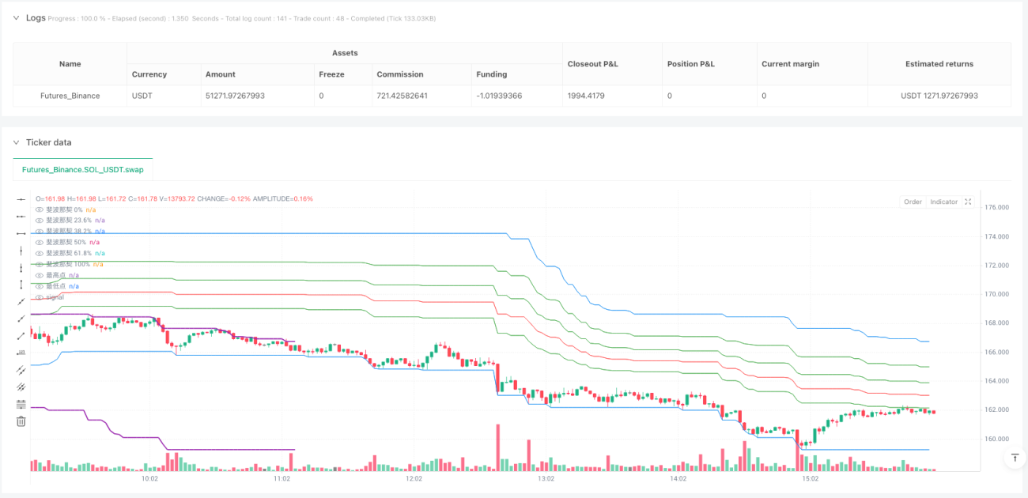Click the trash icon to delete drawings

point(21,421)
